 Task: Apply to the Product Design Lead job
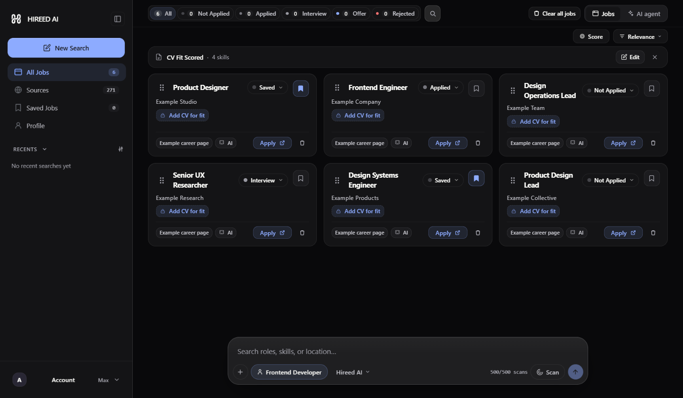pyautogui.click(x=623, y=233)
